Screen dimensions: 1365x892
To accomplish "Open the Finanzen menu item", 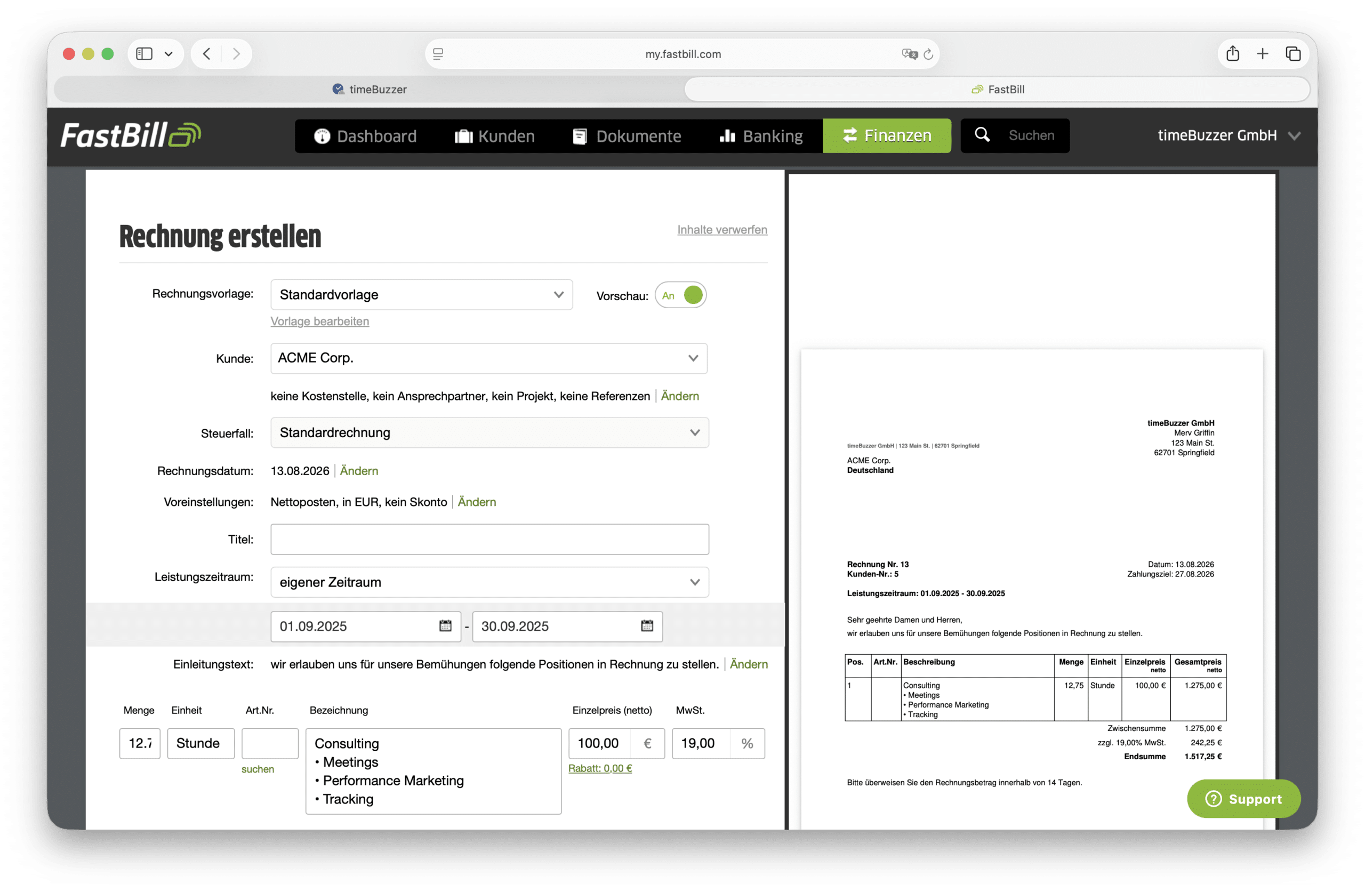I will [887, 136].
